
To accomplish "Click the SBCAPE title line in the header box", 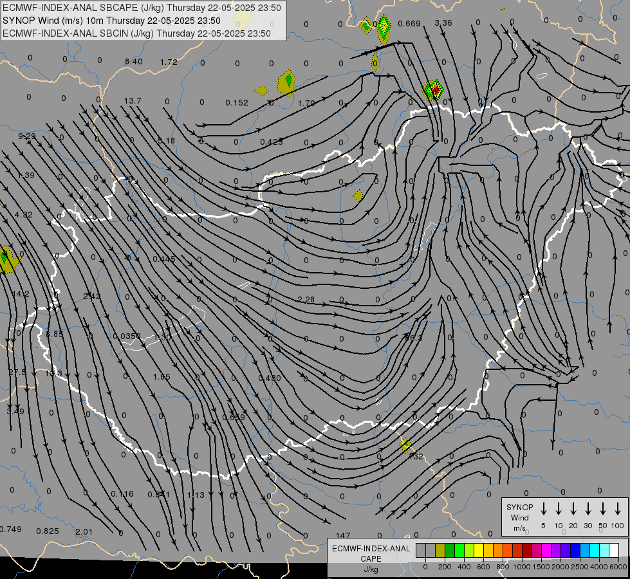I will click(142, 8).
